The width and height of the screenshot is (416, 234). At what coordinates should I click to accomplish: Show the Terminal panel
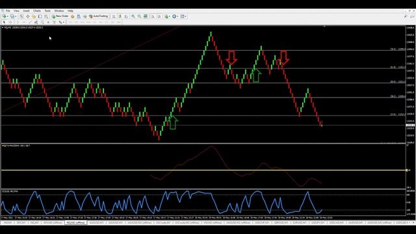coord(40,16)
